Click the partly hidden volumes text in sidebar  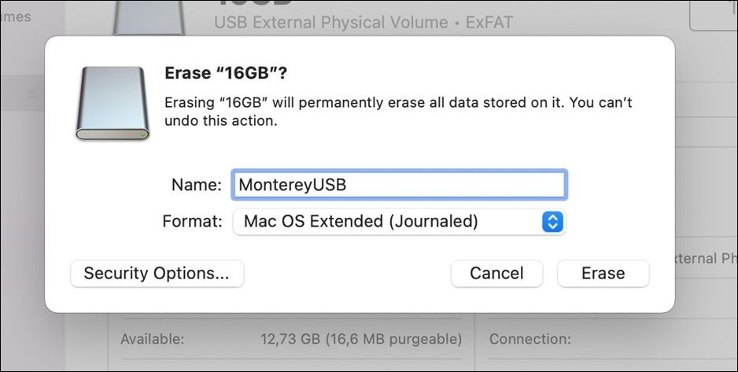click(x=16, y=16)
